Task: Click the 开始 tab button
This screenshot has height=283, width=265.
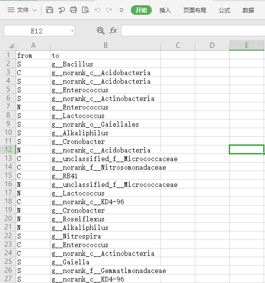Action: tap(141, 10)
